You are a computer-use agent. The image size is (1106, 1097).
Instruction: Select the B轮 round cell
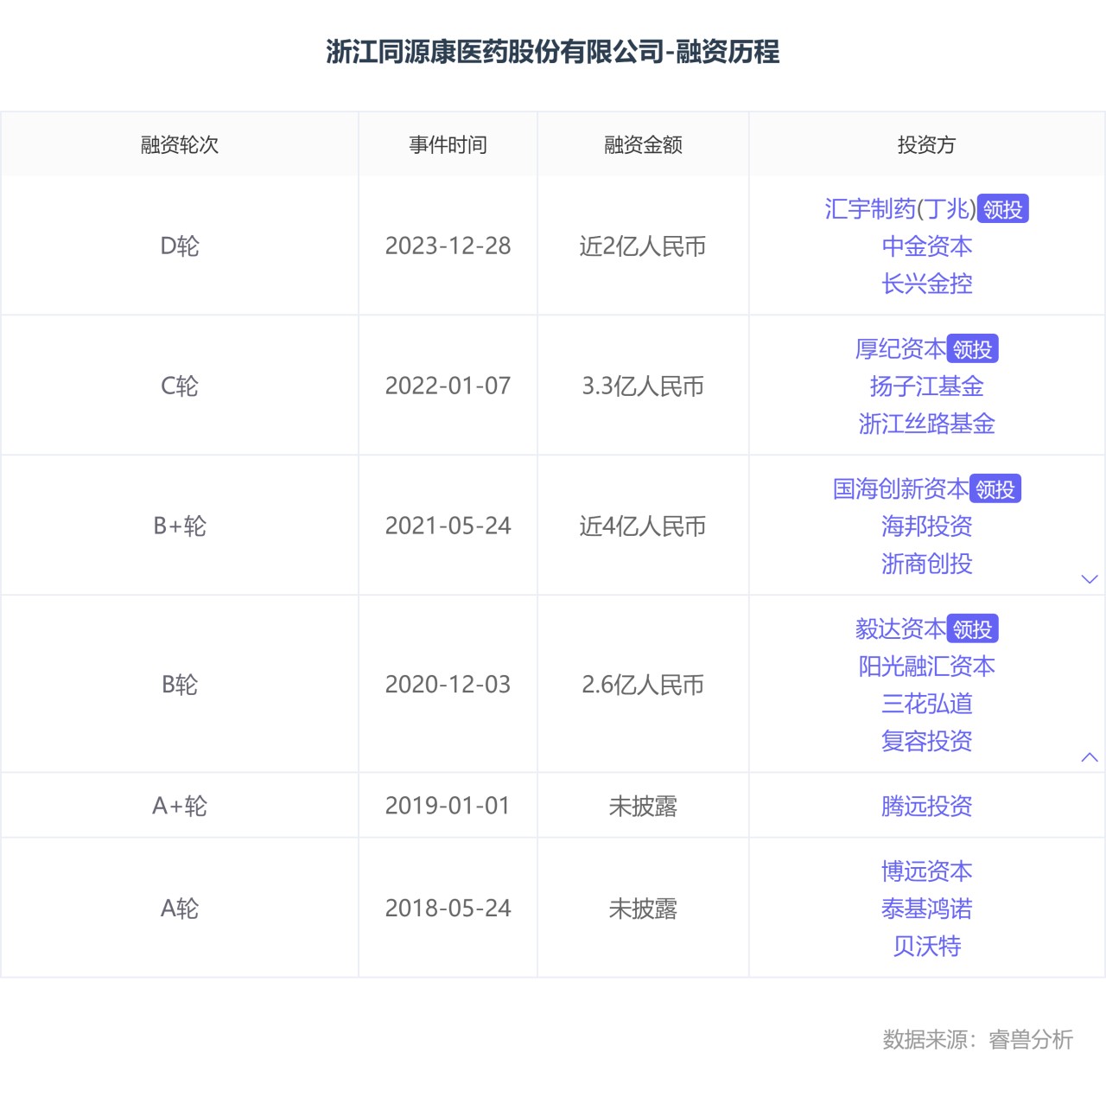tap(180, 685)
